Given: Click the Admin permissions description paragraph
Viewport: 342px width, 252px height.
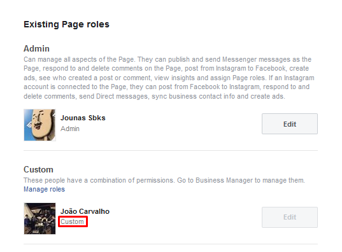Looking at the screenshot, I should coord(169,78).
